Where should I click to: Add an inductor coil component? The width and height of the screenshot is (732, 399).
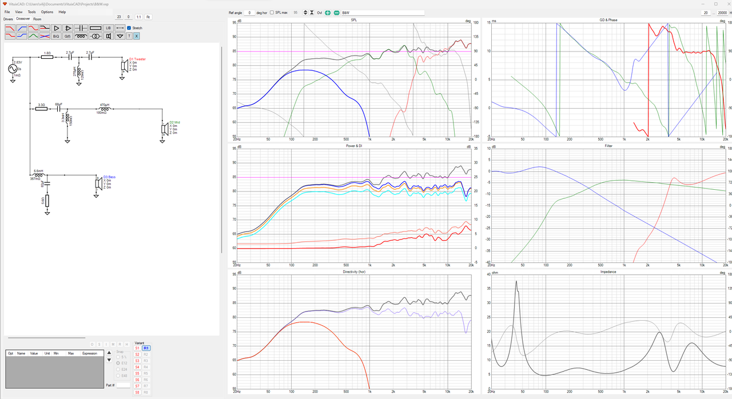coord(82,36)
